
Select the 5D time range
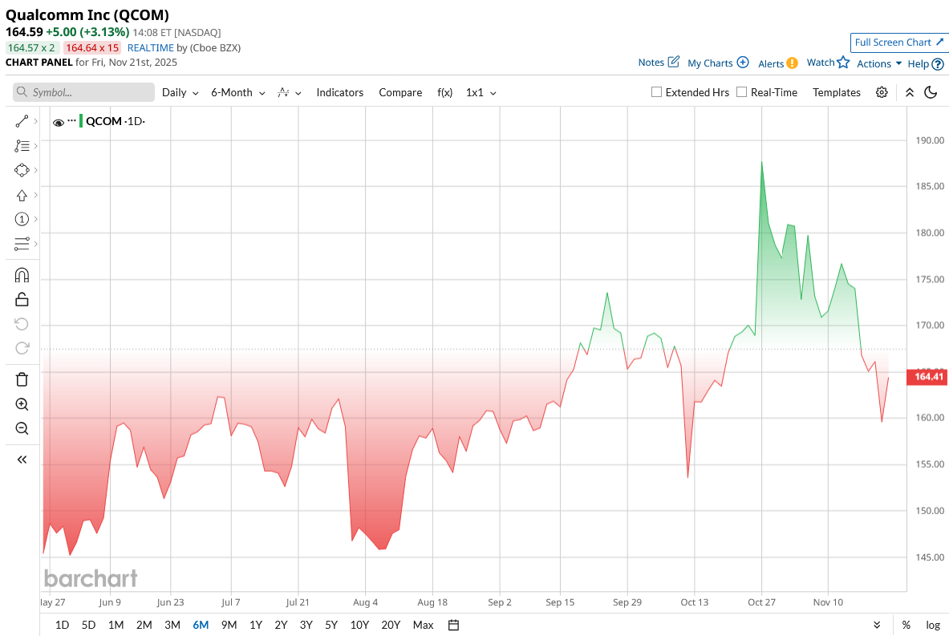pyautogui.click(x=88, y=625)
